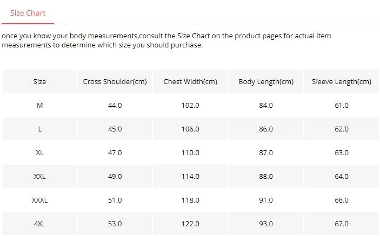This screenshot has width=380, height=236.
Task: Select the 49.0 cross shoulder value
Action: (x=115, y=177)
